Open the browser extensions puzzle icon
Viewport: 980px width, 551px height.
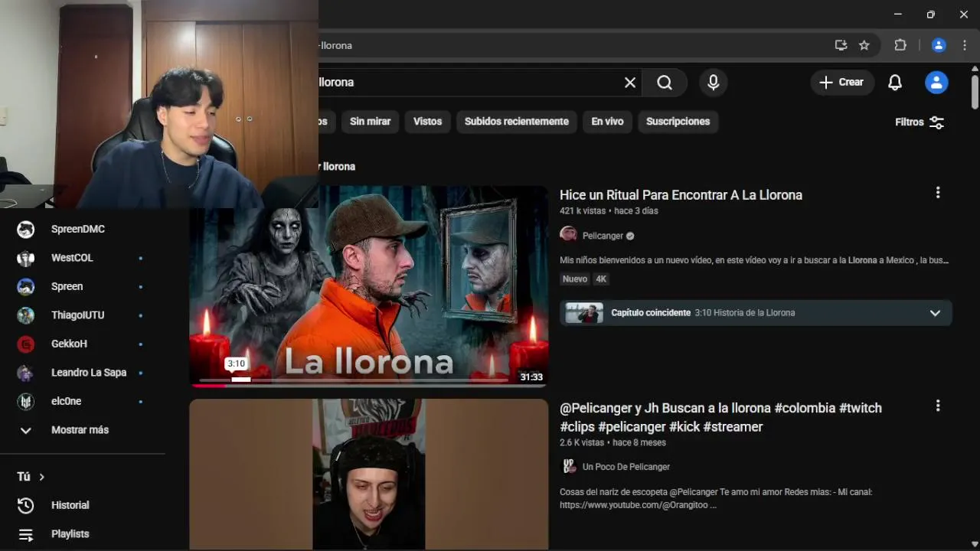click(900, 45)
